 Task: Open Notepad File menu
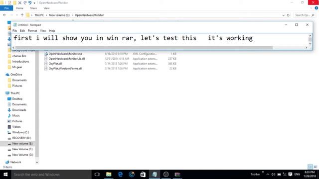point(14,31)
